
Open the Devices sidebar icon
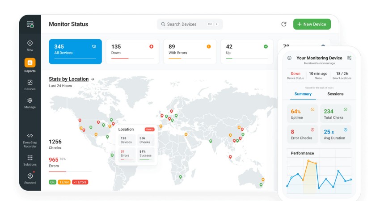coord(30,83)
